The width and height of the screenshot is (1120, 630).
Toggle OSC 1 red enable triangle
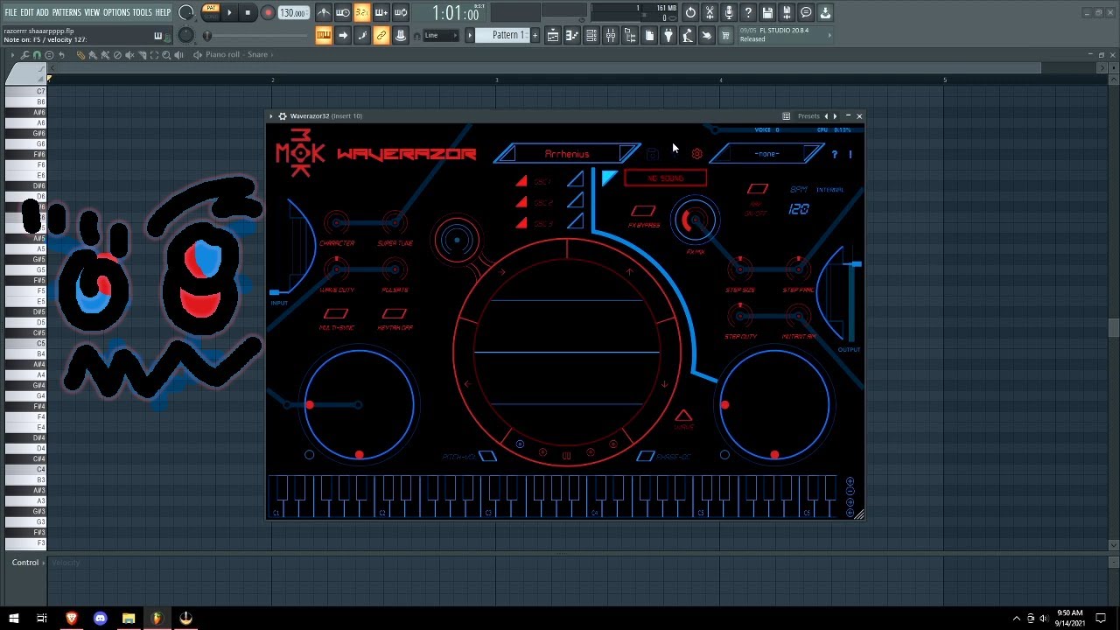521,180
